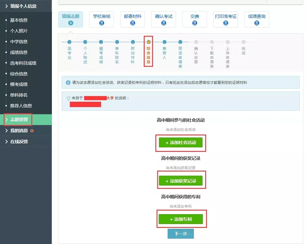The image size is (306, 244).
Task: Click the hourglass icon under 确认考试
Action: (x=164, y=23)
